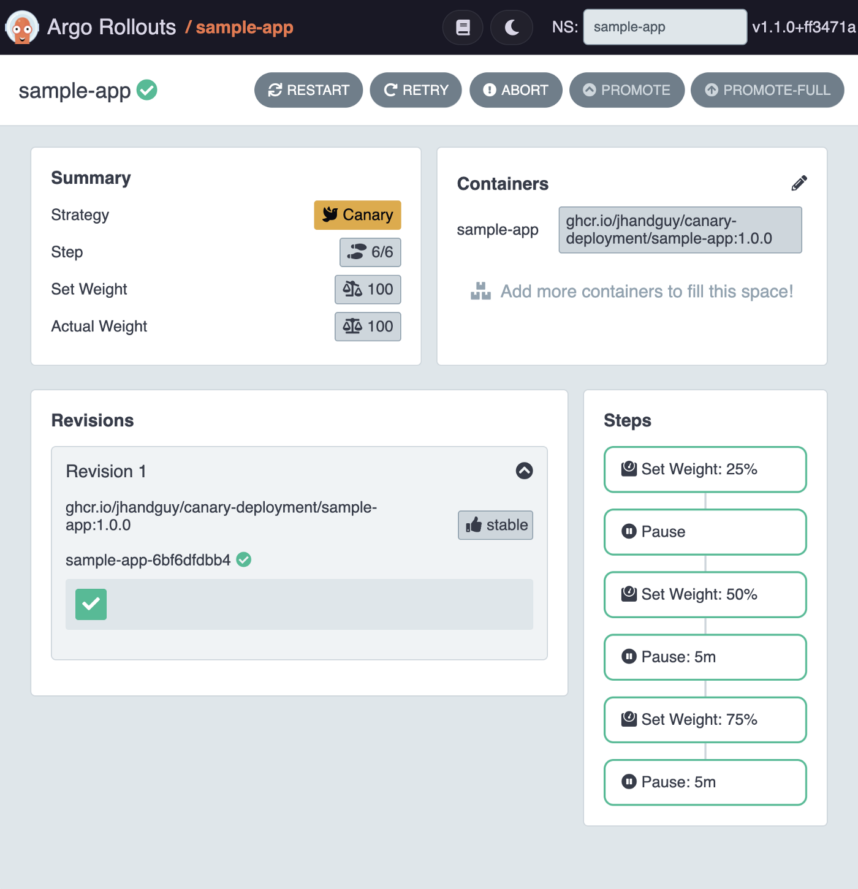
Task: Open the documentation book icon
Action: tap(463, 27)
